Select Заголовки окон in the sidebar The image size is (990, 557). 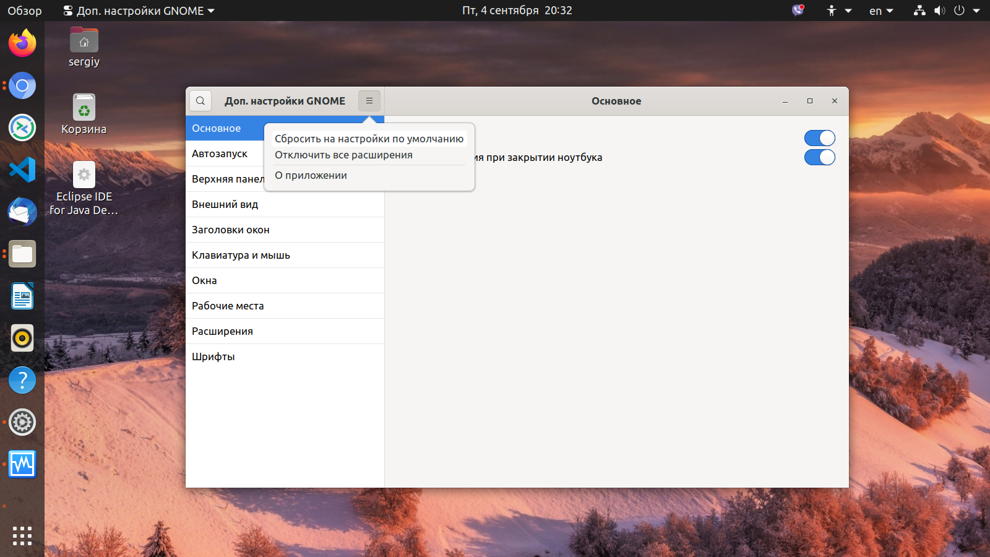[285, 230]
